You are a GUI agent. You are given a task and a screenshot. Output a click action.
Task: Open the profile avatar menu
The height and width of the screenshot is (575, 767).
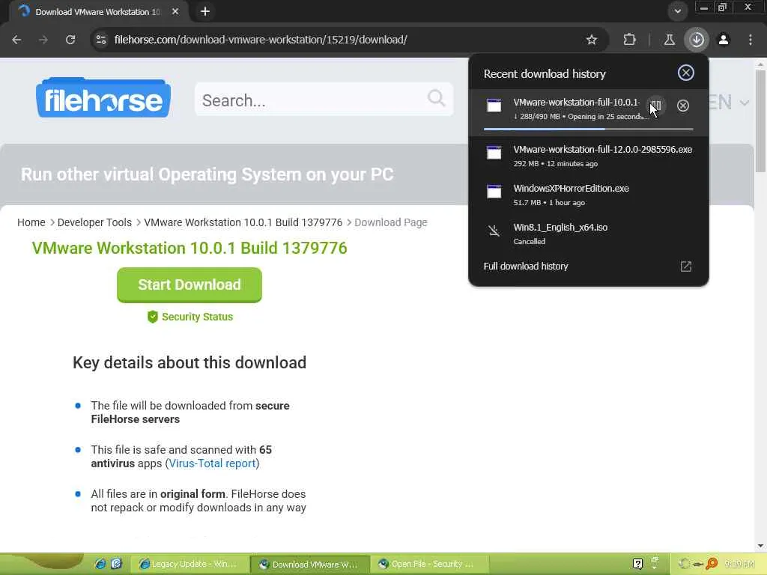tap(724, 40)
